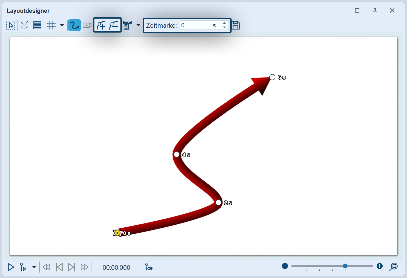Open the path settings dropdown arrow
Viewport: 407px width, 278px height.
click(x=138, y=25)
